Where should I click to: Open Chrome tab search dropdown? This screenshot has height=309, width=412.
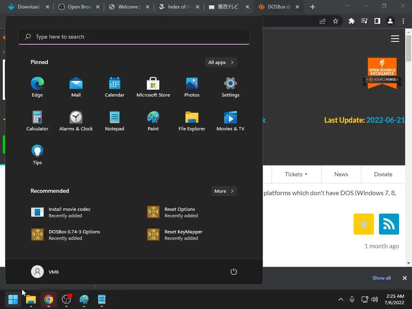(x=347, y=6)
